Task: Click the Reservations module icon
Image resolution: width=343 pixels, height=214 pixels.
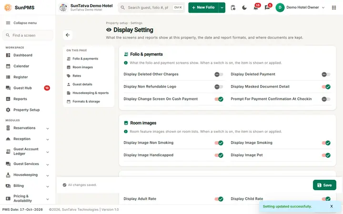Action: point(8,128)
